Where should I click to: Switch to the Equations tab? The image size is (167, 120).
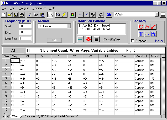tap(29, 116)
